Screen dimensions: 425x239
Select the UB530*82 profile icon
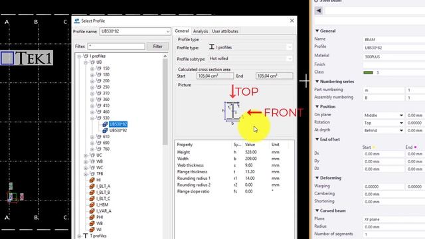pos(105,124)
